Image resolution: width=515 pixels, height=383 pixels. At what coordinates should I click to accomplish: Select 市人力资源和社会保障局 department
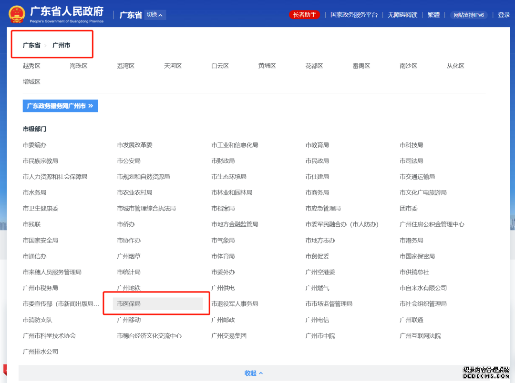tap(55, 177)
